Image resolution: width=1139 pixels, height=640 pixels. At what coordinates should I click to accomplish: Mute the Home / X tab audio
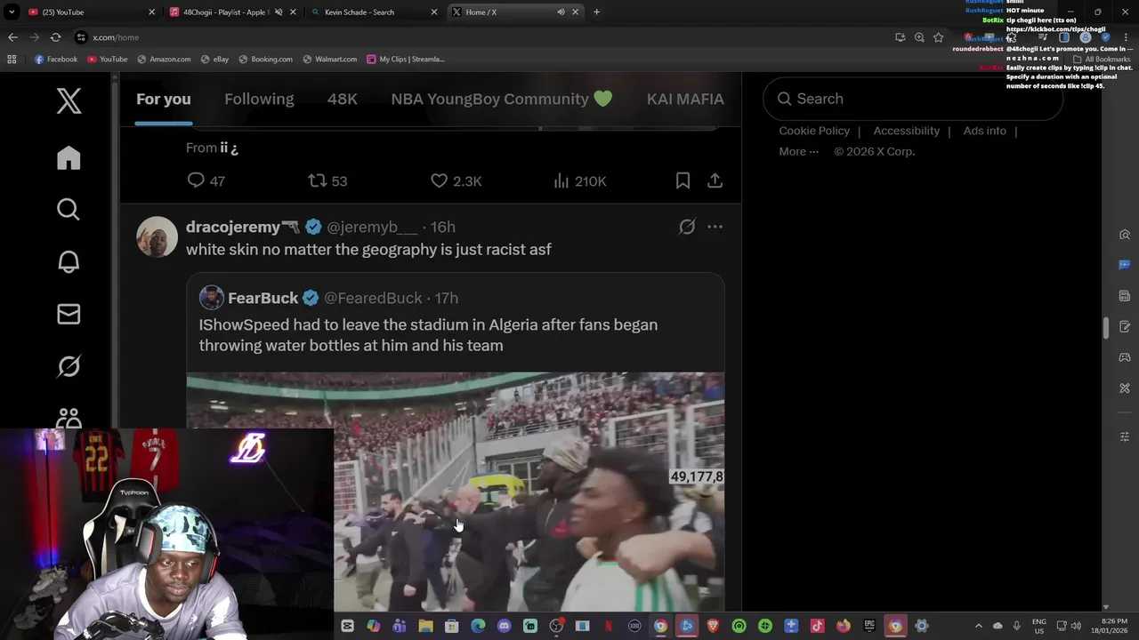point(561,12)
